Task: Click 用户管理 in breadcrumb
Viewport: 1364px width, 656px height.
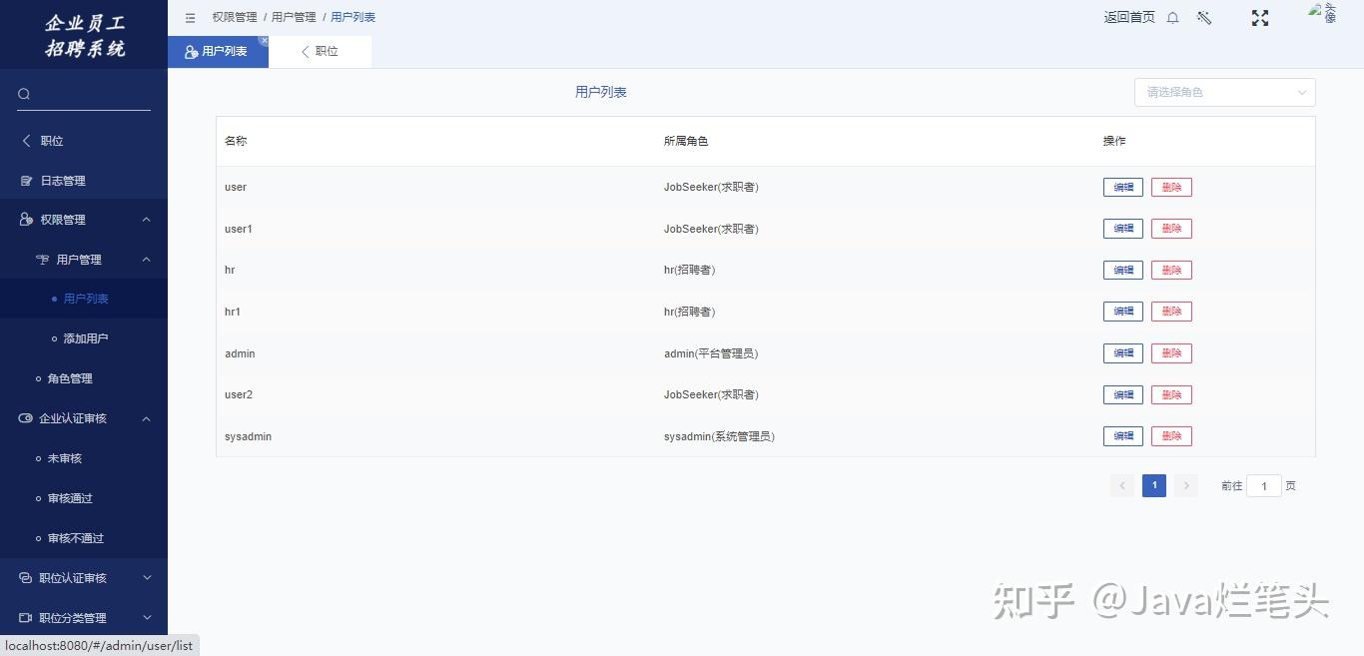Action: point(294,17)
